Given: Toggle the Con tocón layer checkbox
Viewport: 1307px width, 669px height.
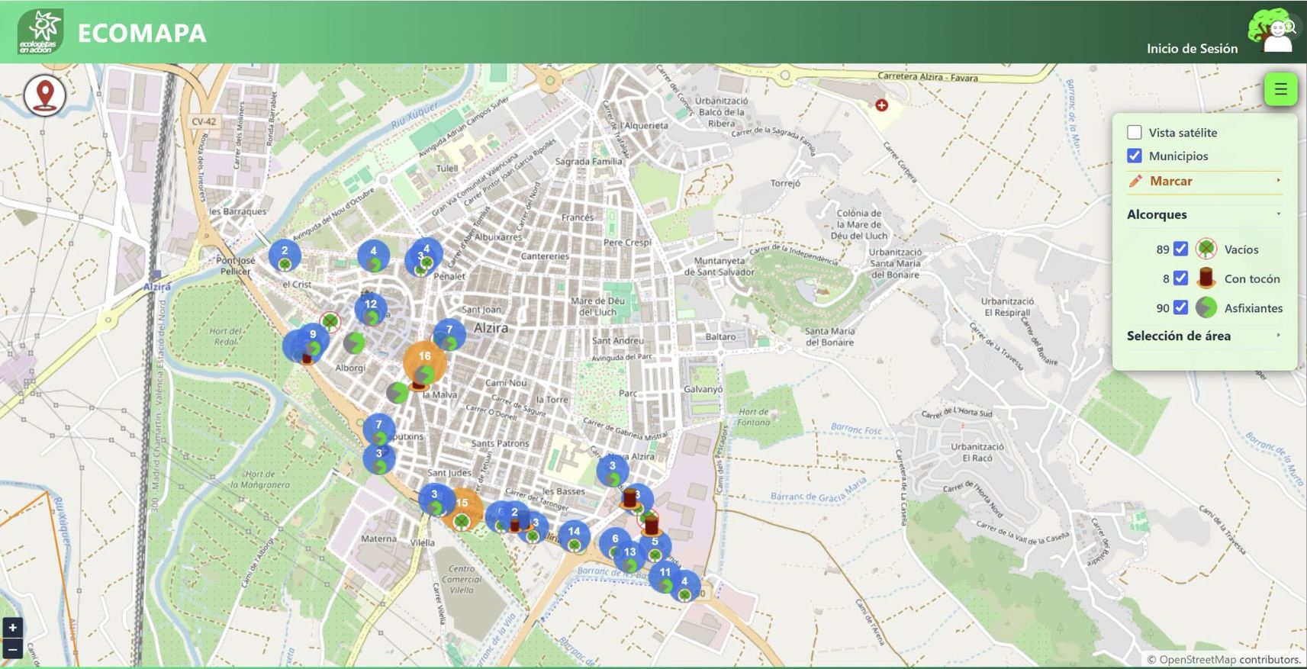Looking at the screenshot, I should pos(1180,278).
